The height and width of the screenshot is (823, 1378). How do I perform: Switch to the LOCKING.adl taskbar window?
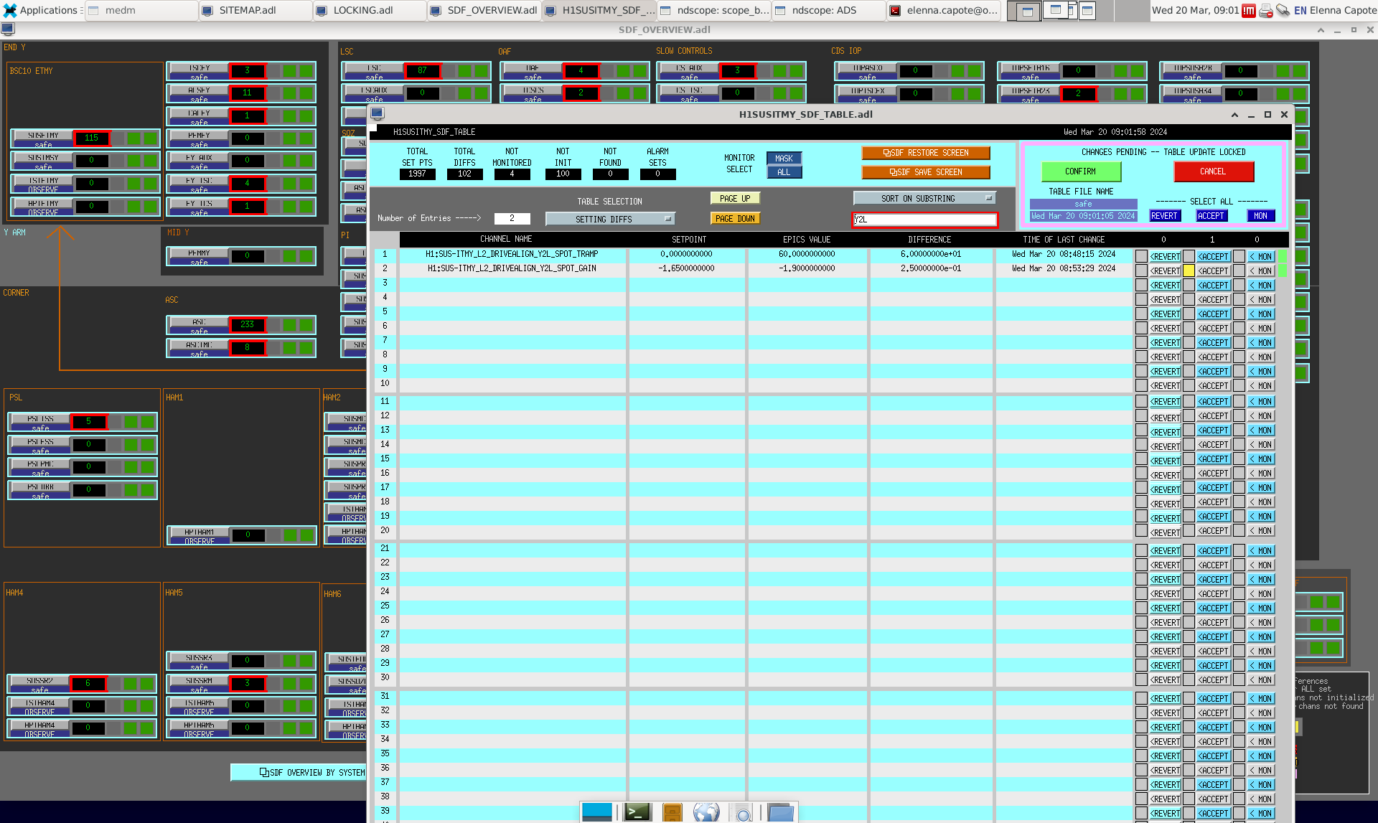click(x=362, y=11)
